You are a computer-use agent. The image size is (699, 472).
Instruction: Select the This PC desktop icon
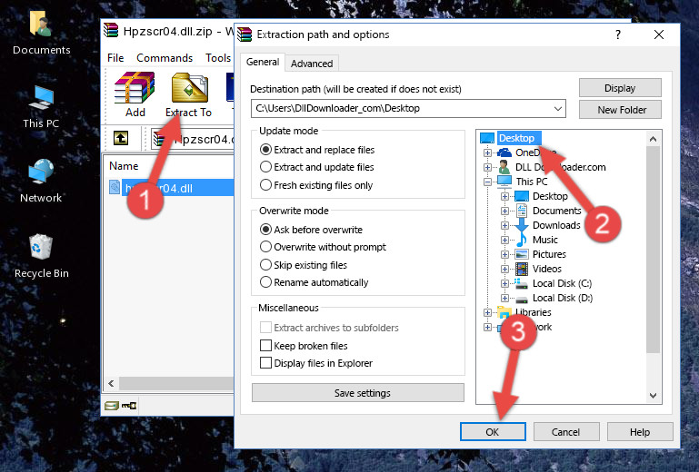[x=41, y=107]
